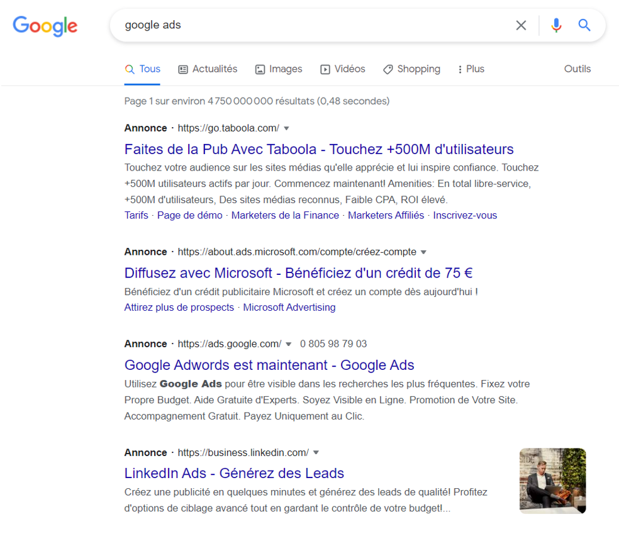Click the Google logo
Screen dimensions: 619x541
pos(45,26)
